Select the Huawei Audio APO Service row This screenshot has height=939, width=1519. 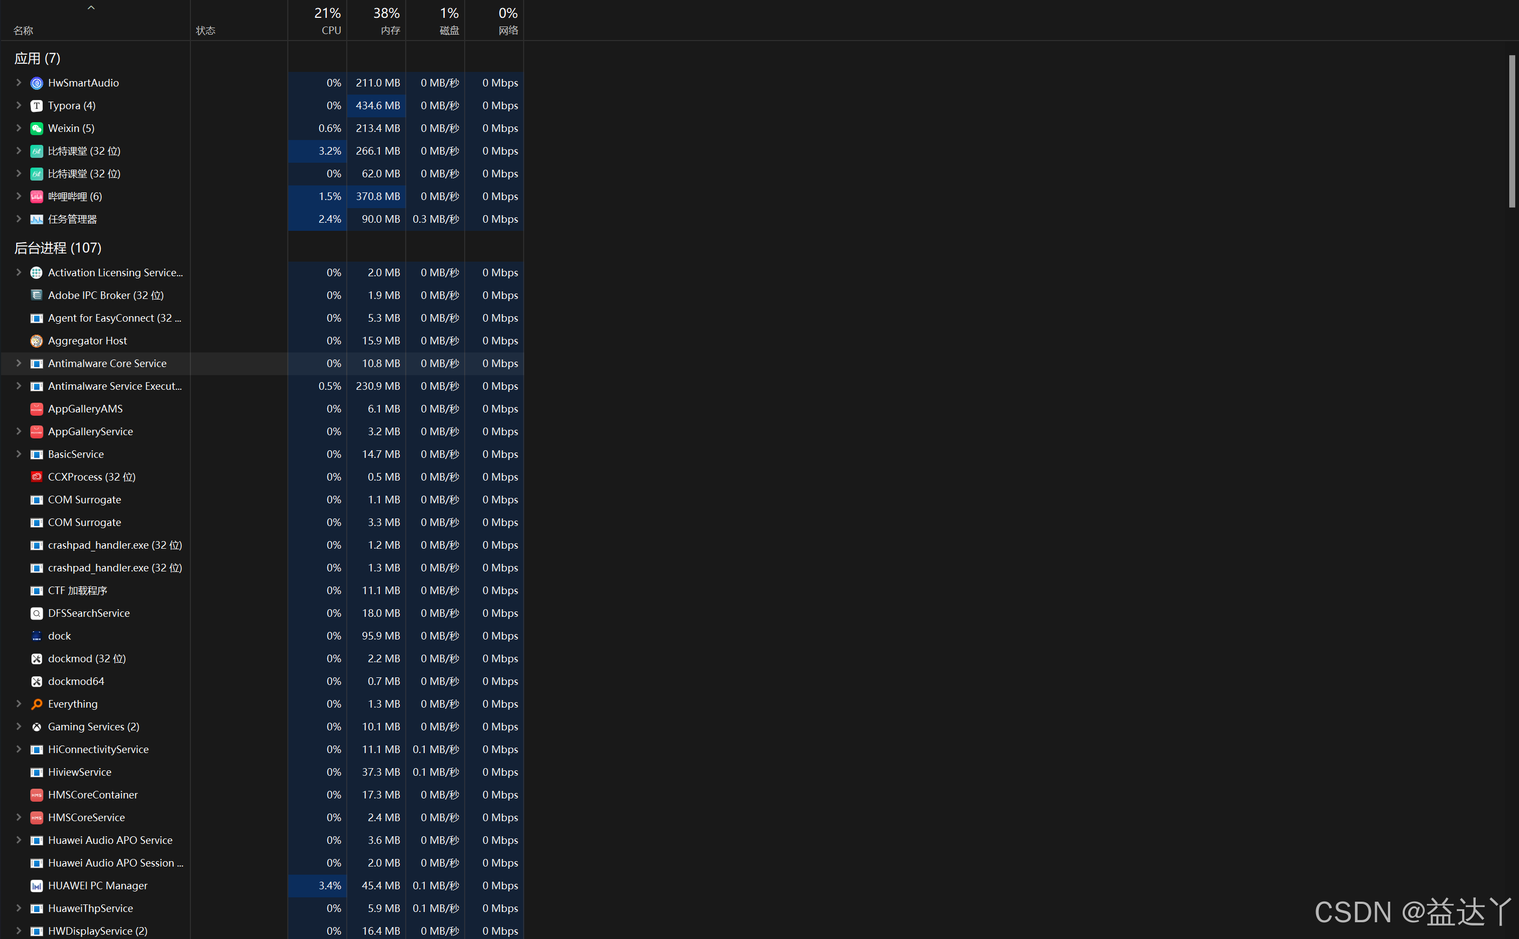tap(262, 840)
